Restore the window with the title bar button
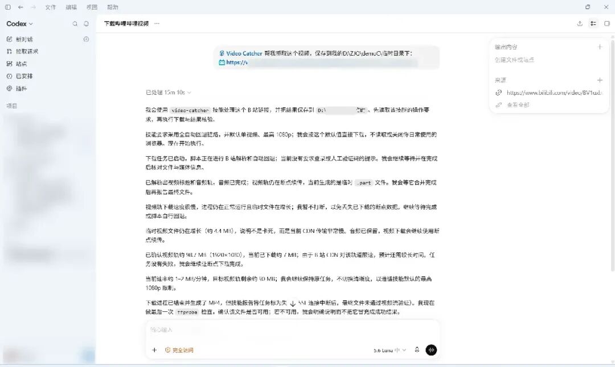 (x=588, y=7)
